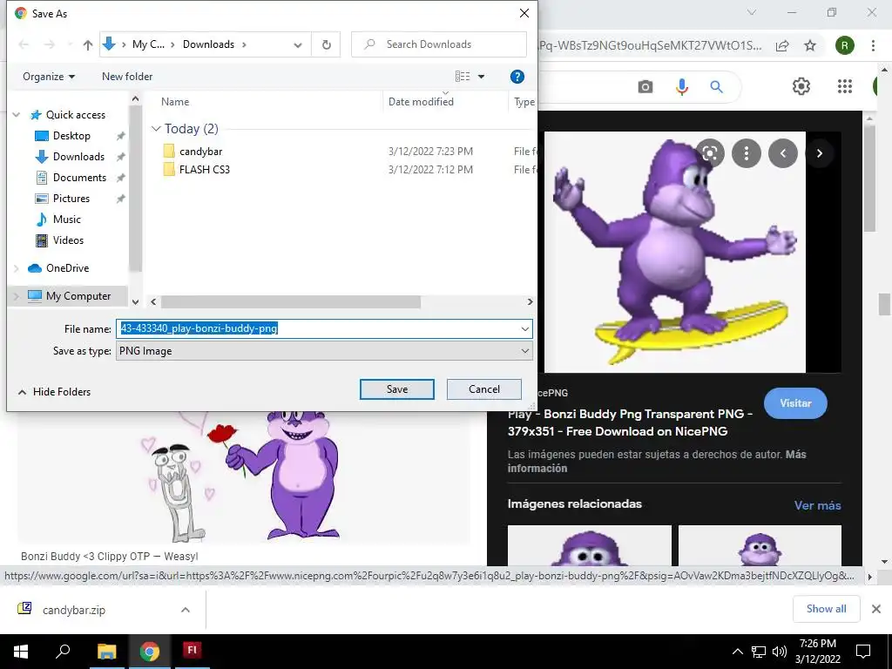Expand the File name dropdown
892x669 pixels.
[524, 328]
